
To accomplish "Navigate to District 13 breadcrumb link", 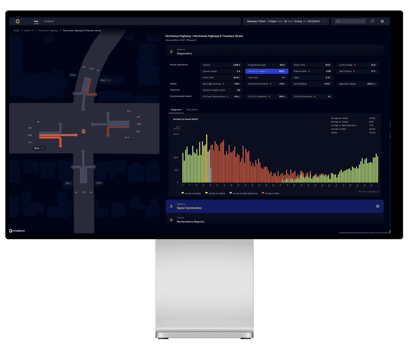I will coord(29,30).
